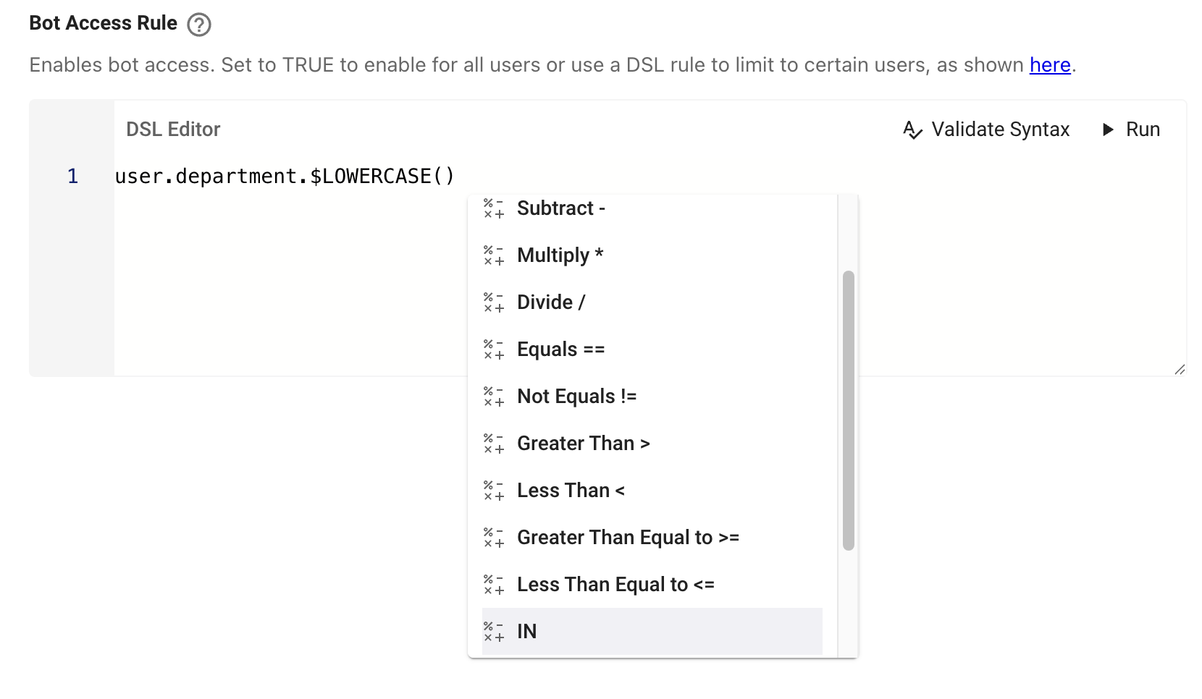1202x699 pixels.
Task: Click the operator icon beside Subtract
Action: [x=494, y=209]
